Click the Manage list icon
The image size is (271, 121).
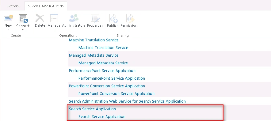54,18
